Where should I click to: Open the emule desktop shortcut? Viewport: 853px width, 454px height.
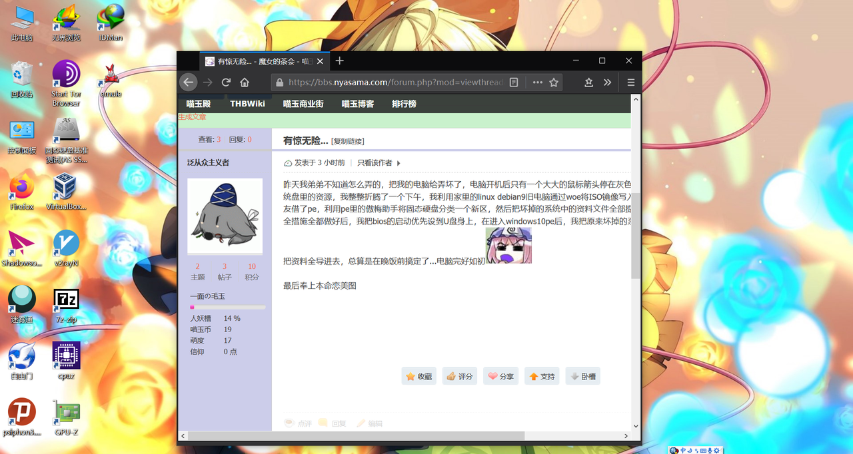click(x=111, y=80)
